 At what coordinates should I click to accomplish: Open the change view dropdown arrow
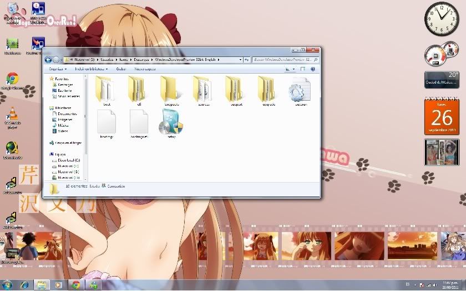(293, 69)
